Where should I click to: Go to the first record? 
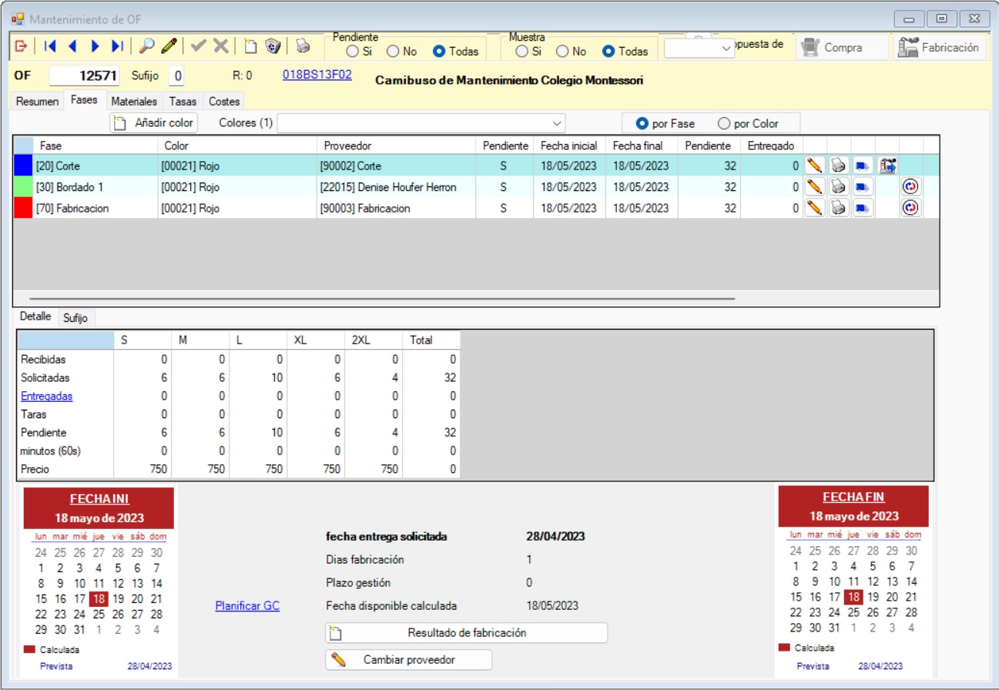50,47
